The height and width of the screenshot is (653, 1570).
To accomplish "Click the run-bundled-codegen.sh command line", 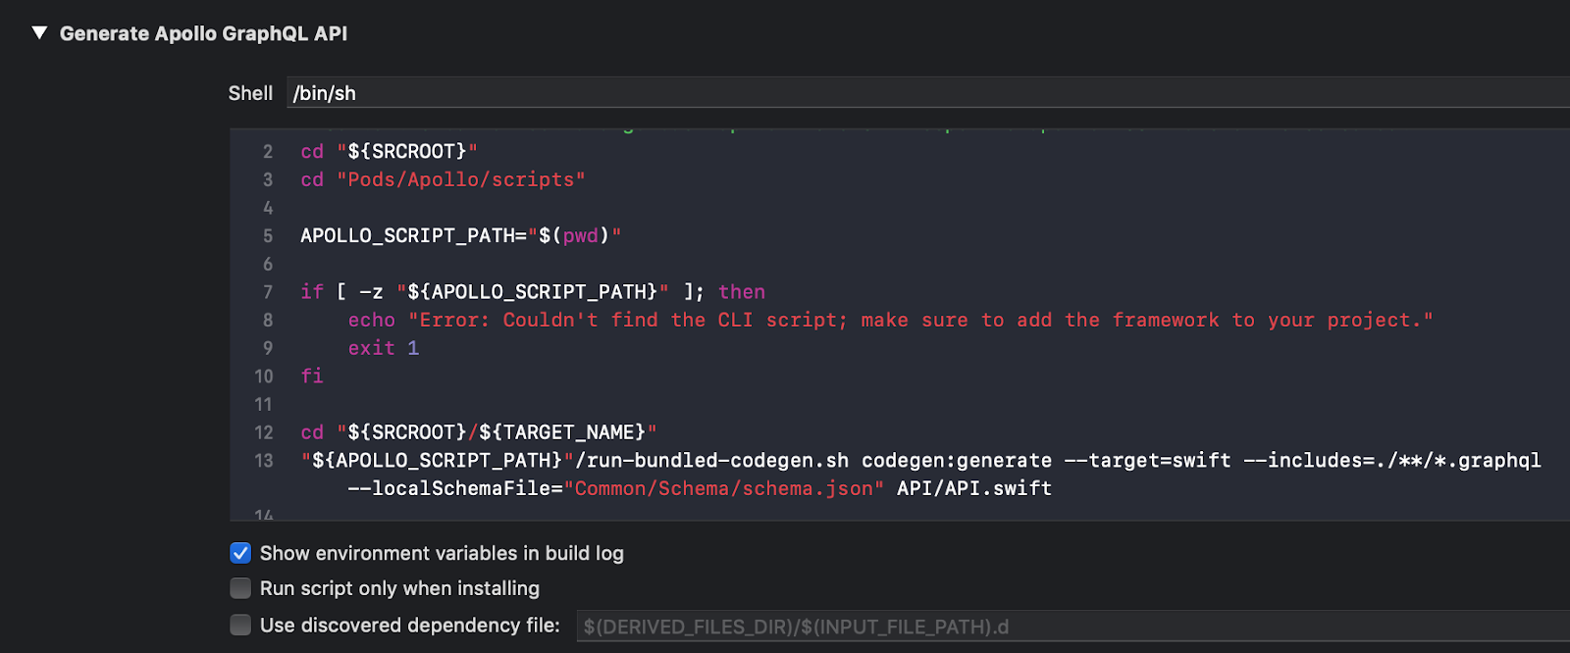I will pos(920,461).
